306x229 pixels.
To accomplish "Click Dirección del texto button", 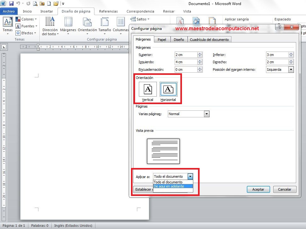I will pyautogui.click(x=50, y=26).
